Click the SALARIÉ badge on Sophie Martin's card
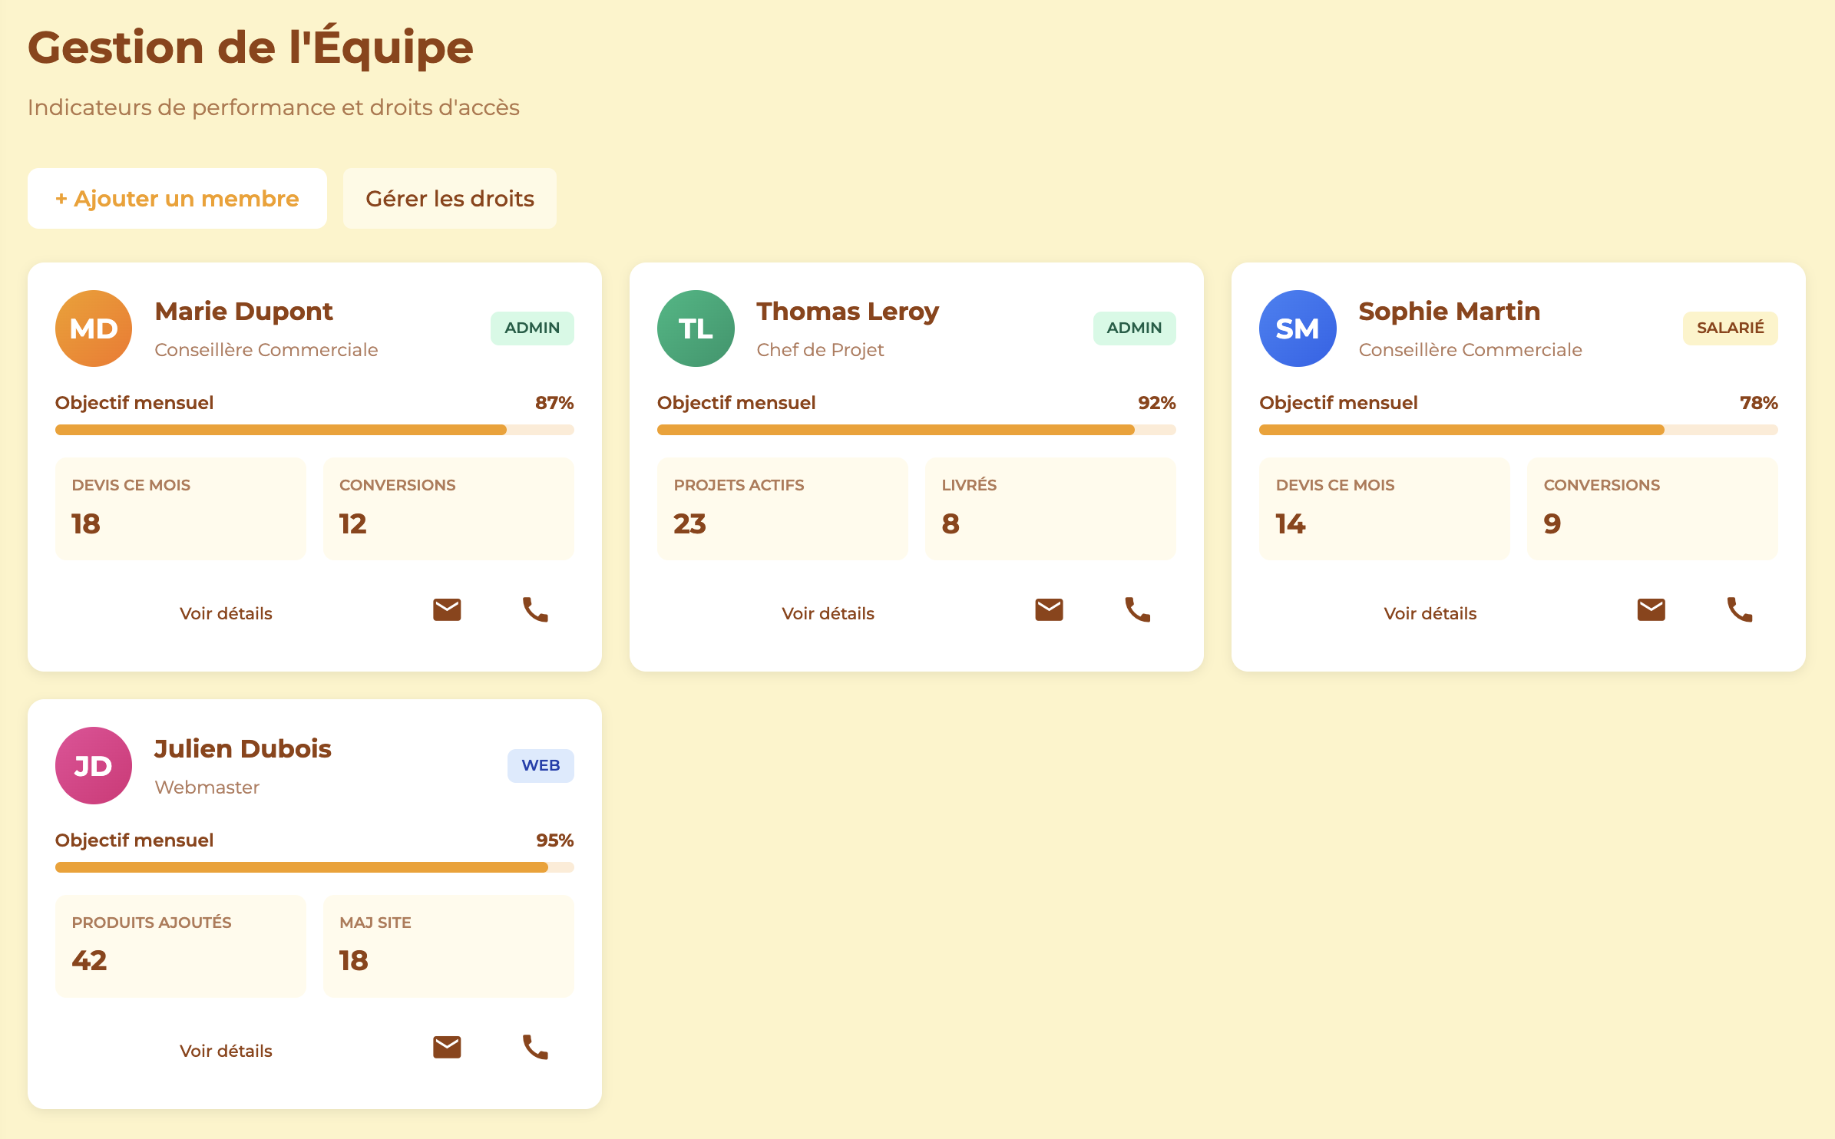This screenshot has height=1139, width=1835. [x=1730, y=328]
